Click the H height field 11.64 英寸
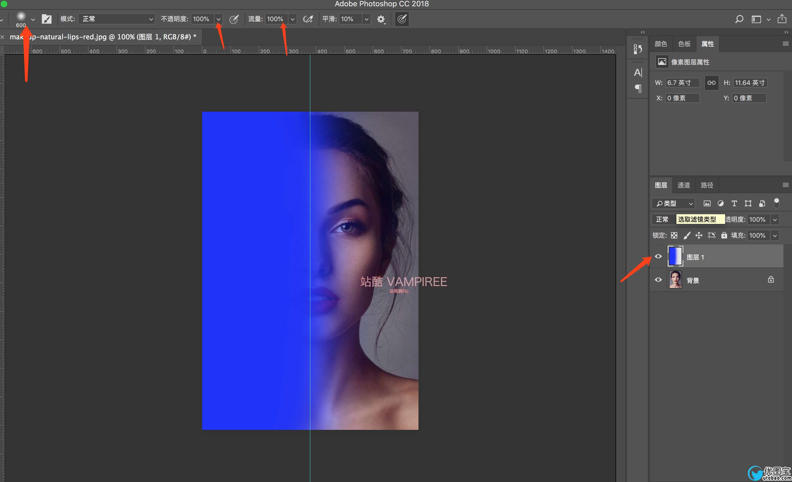 click(x=750, y=83)
